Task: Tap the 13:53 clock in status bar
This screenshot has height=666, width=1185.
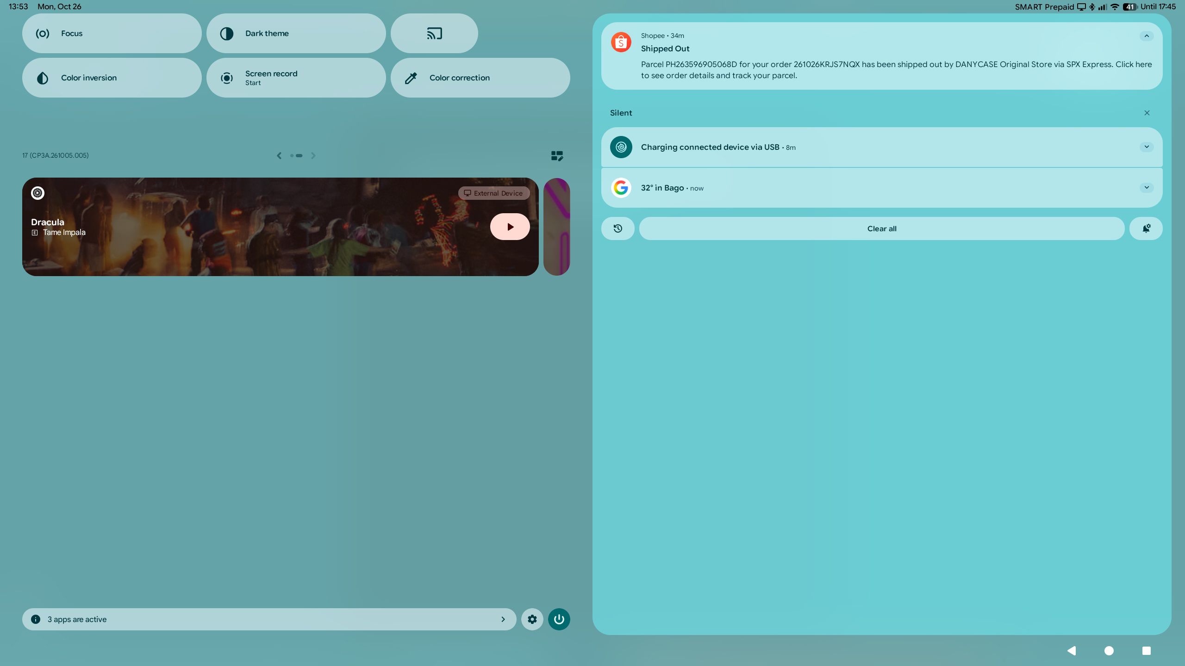Action: (x=19, y=6)
